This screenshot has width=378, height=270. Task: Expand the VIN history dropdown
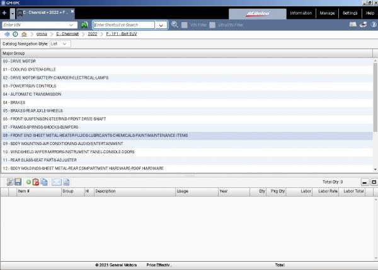[x=71, y=25]
